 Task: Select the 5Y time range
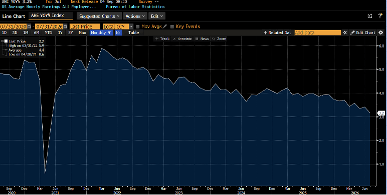click(x=71, y=32)
